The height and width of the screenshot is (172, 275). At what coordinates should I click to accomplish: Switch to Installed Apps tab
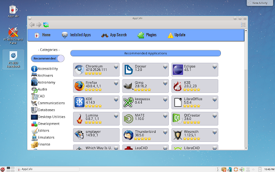coord(76,35)
